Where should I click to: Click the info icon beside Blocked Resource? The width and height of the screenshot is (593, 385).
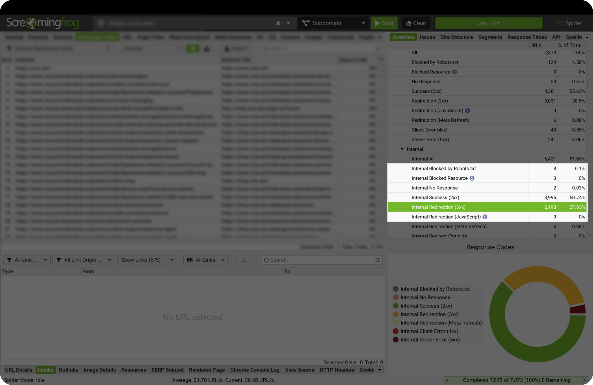click(455, 72)
